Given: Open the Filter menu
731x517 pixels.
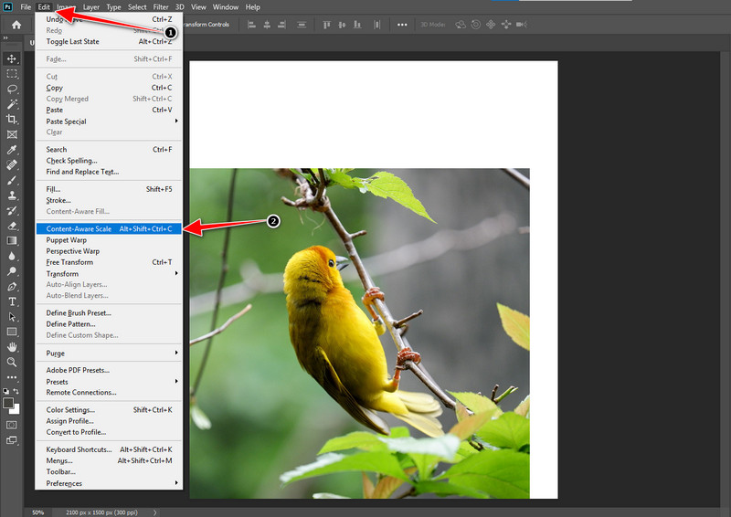Looking at the screenshot, I should tap(161, 7).
